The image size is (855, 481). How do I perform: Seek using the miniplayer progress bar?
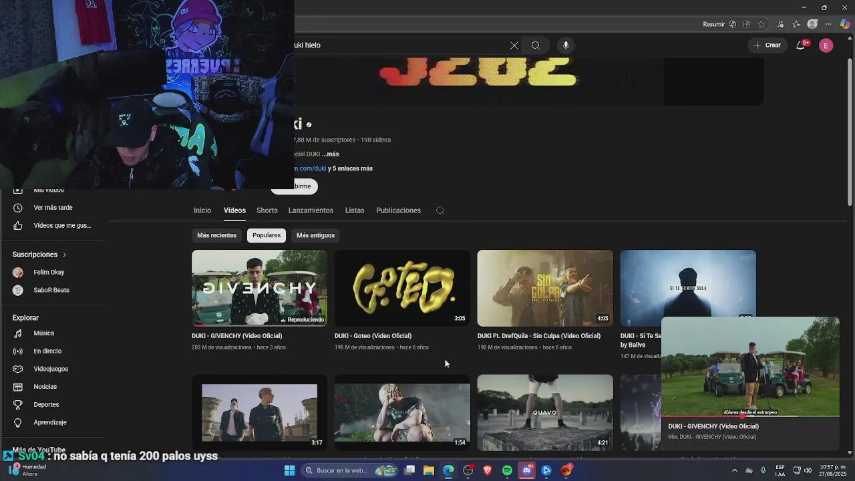[x=750, y=416]
